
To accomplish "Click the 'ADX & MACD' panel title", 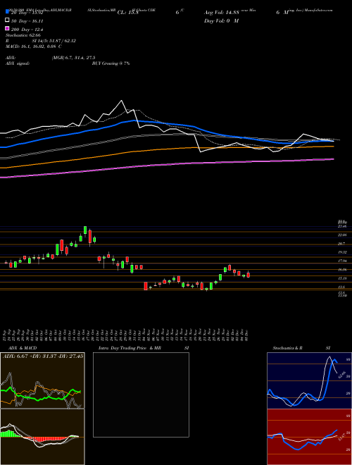I will (x=23, y=348).
